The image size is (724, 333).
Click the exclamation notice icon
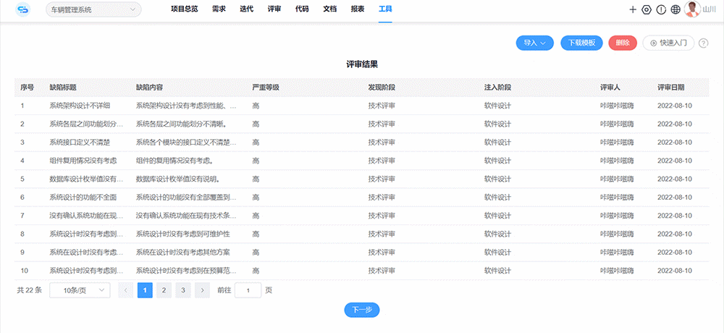(x=661, y=9)
